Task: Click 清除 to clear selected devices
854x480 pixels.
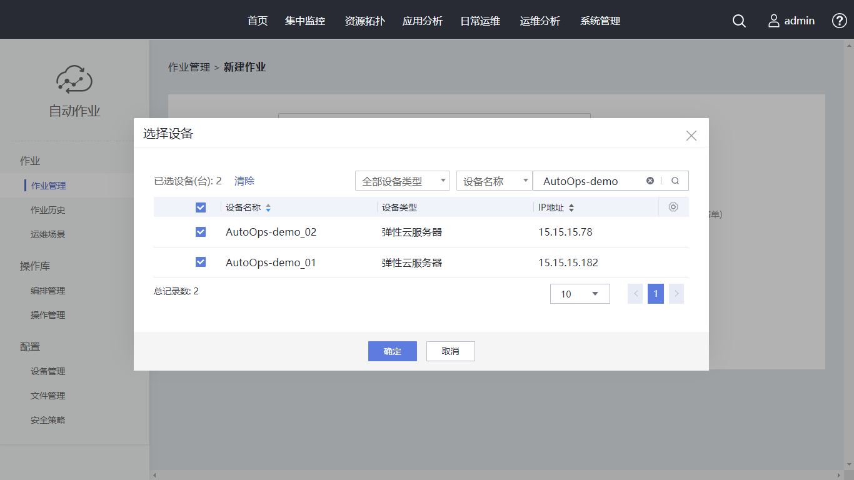Action: [x=244, y=181]
